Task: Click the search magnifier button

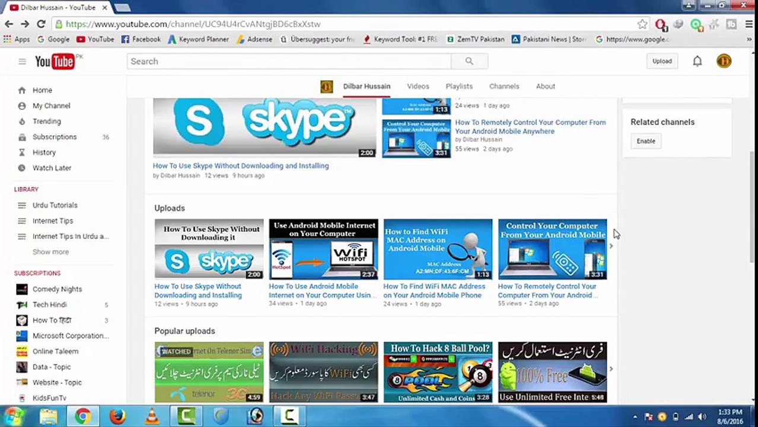Action: 469,61
